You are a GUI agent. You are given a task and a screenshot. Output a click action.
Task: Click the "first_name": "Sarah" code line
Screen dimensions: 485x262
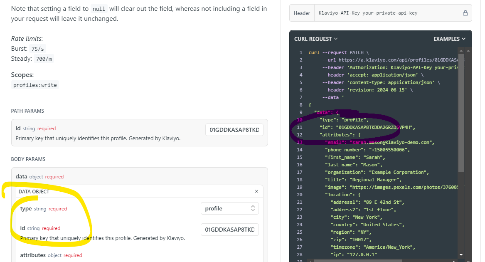tap(355, 157)
